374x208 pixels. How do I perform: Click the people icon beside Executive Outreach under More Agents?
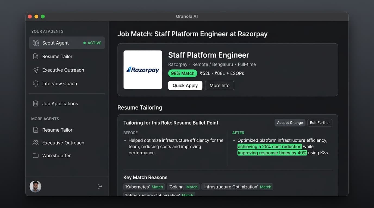pos(36,143)
